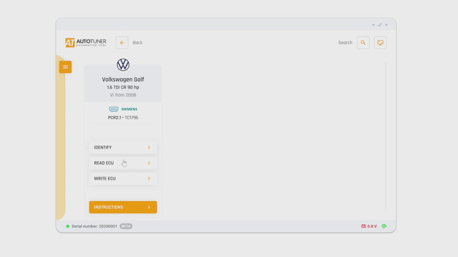Image resolution: width=458 pixels, height=257 pixels.
Task: Click the Back text label
Action: [137, 43]
